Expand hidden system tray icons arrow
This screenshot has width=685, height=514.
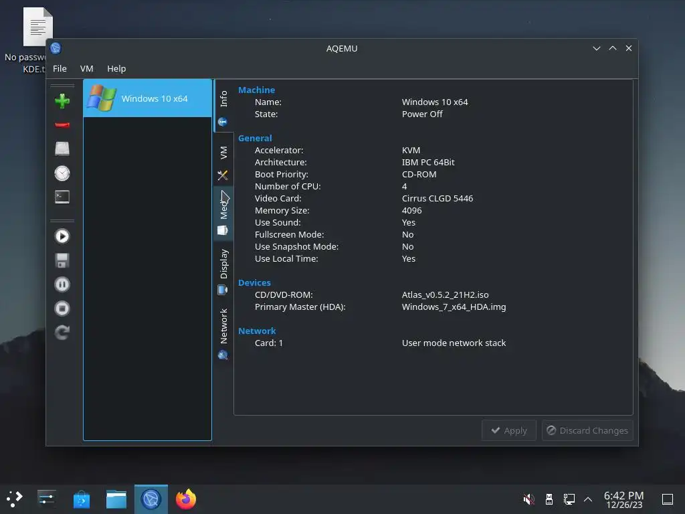[588, 499]
